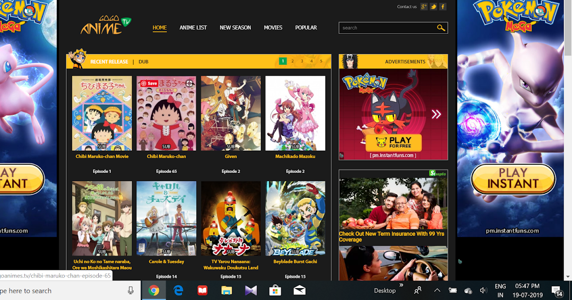Open the clock showing 05:47 PM
Screen dimensions: 572x300
[527, 290]
